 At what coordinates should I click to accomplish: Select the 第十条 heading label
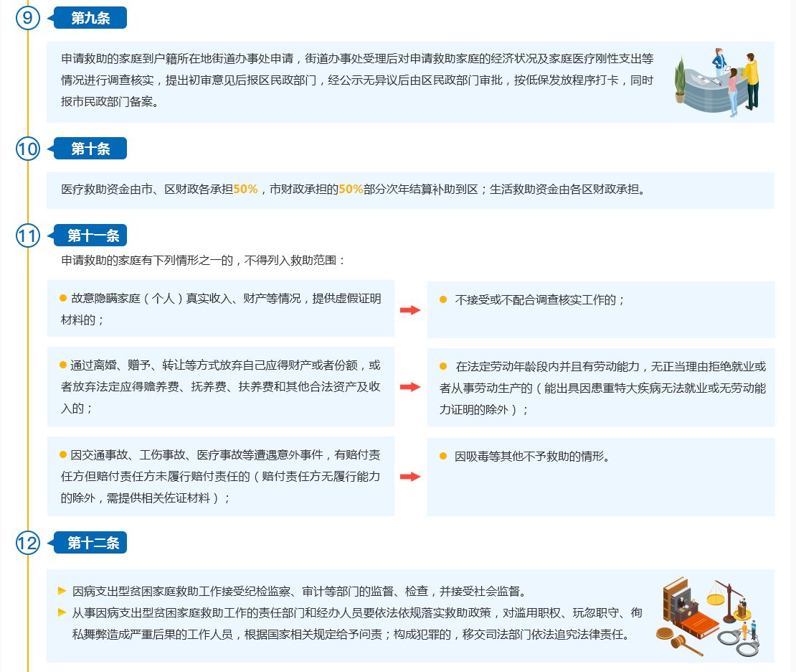pos(90,149)
